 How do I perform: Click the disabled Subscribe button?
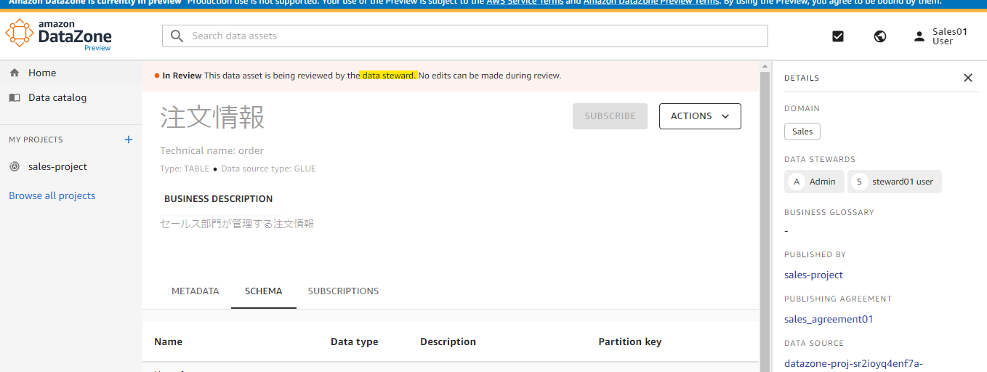pos(610,116)
